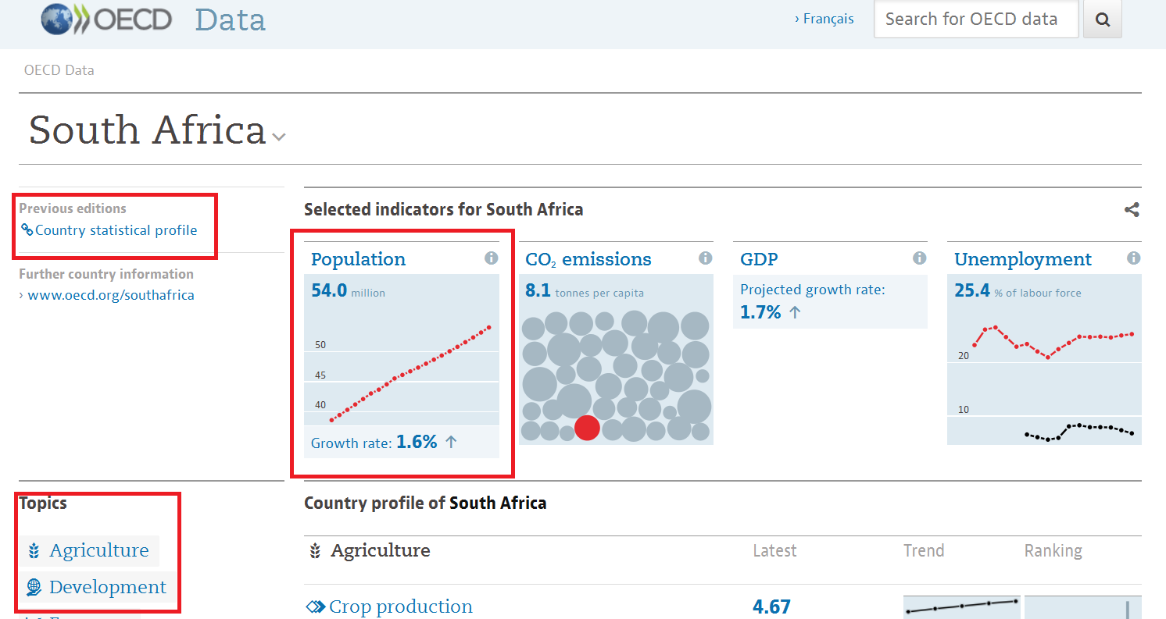
Task: Open info icon on GDP card
Action: click(920, 258)
